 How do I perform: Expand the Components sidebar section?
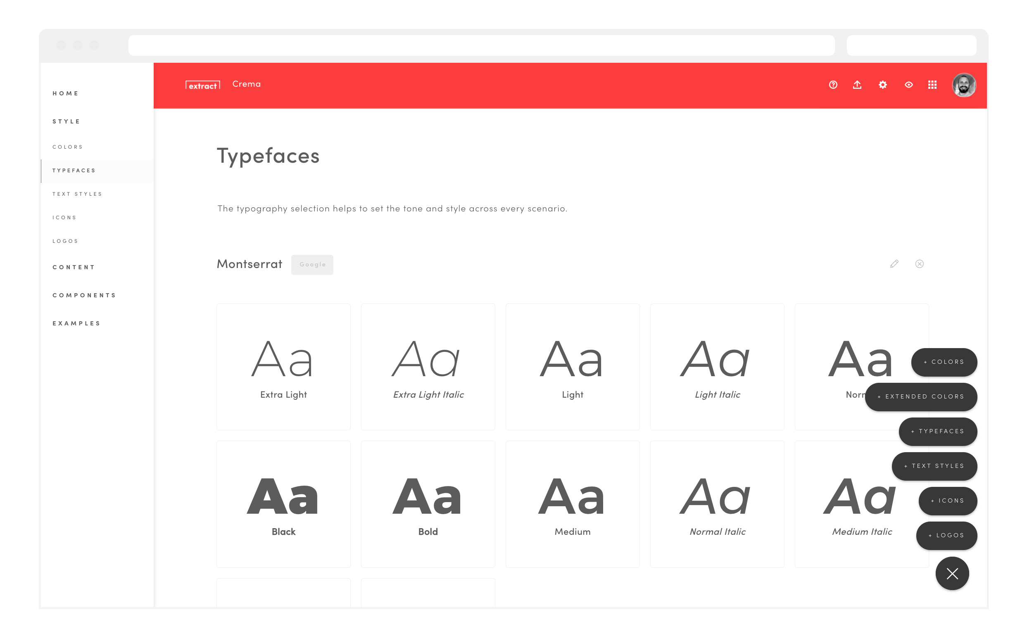point(84,295)
